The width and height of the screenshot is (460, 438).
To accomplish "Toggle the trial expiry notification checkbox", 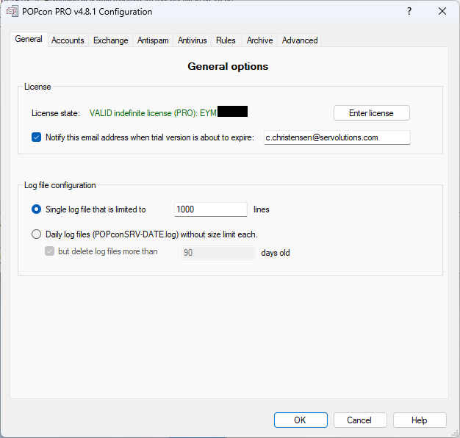I will tap(37, 137).
